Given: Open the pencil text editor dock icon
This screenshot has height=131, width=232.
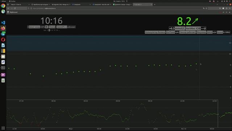Looking at the screenshot, I should coord(3,62).
